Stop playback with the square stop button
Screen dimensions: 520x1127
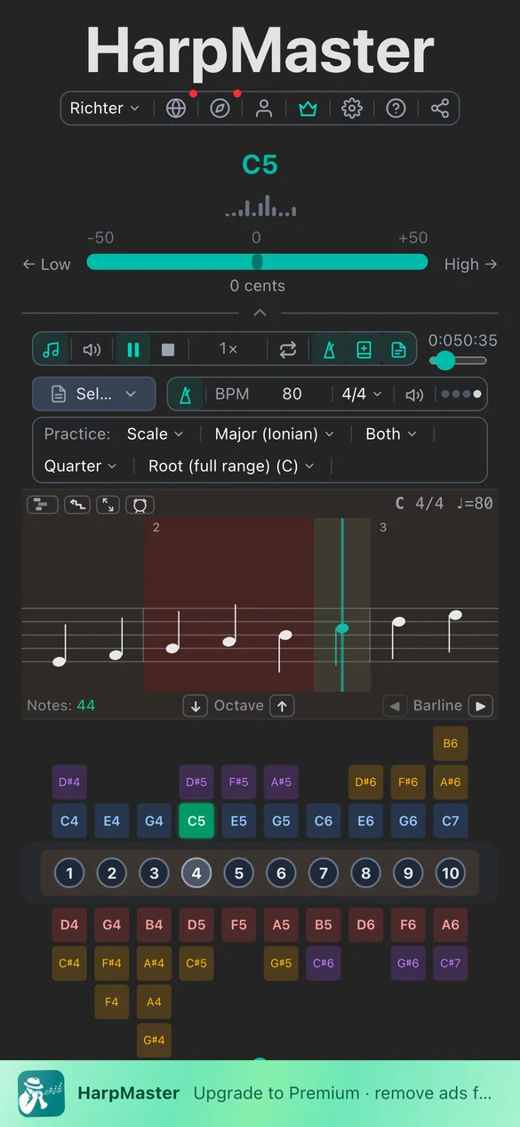coord(168,350)
